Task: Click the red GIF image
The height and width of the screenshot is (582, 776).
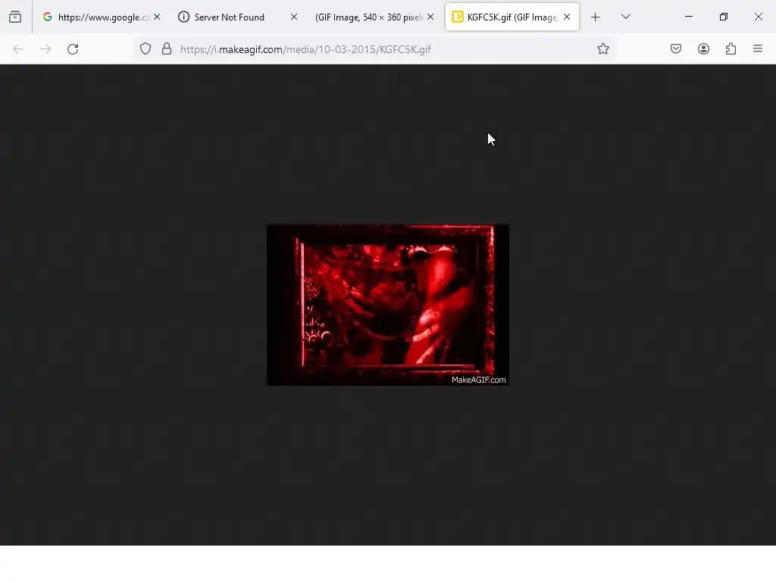Action: 388,305
